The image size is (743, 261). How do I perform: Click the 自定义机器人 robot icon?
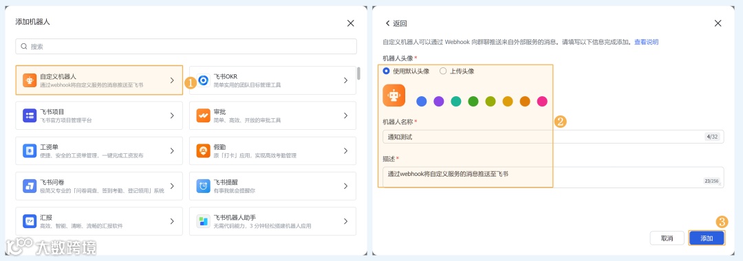30,80
